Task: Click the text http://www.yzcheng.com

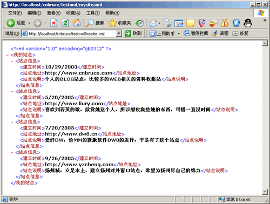Action: tap(79, 165)
